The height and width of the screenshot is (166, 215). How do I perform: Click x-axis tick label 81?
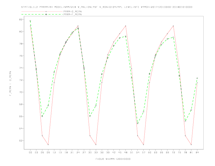(191, 152)
